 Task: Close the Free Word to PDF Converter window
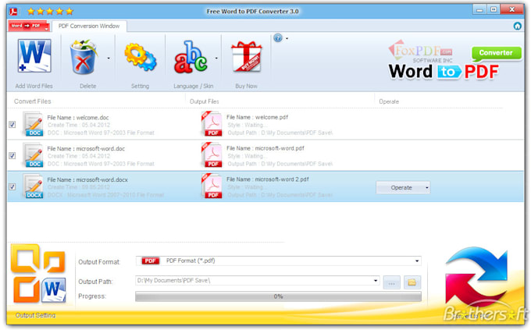point(511,9)
